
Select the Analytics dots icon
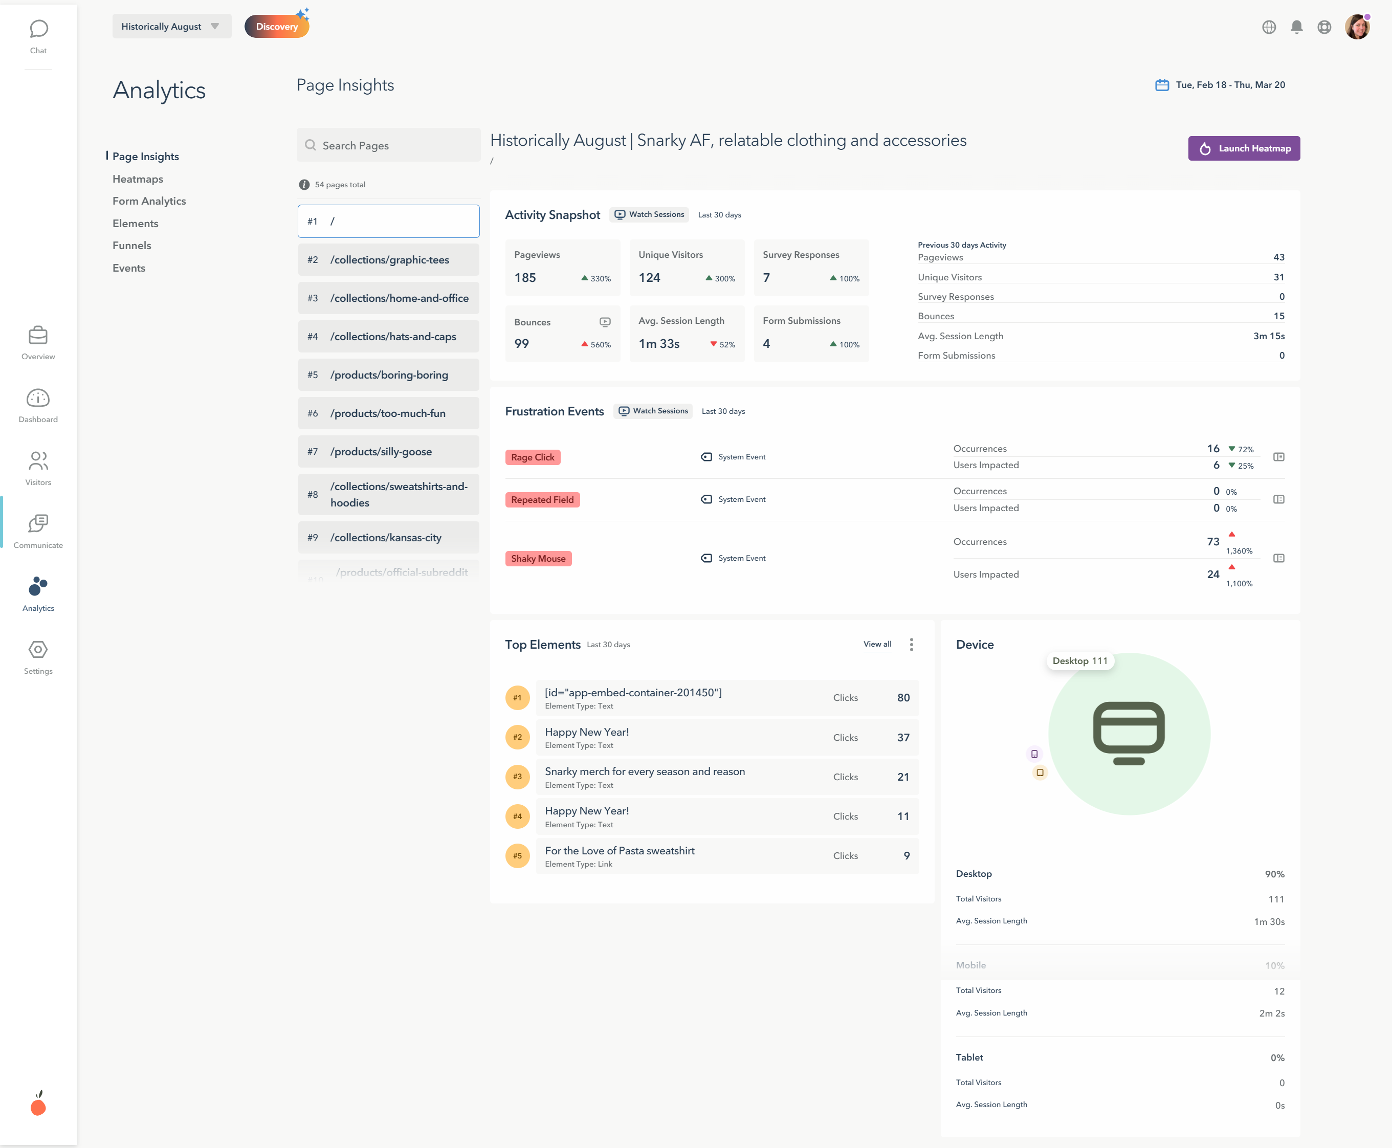pos(38,587)
